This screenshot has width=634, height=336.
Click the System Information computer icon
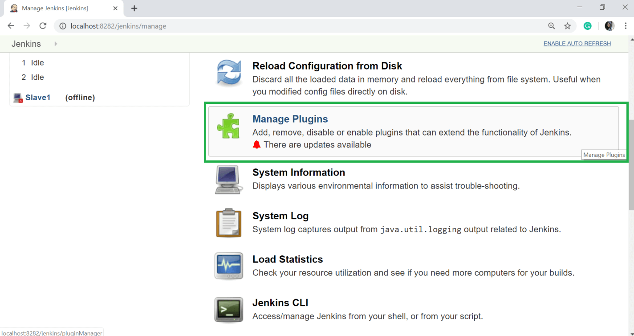click(229, 180)
